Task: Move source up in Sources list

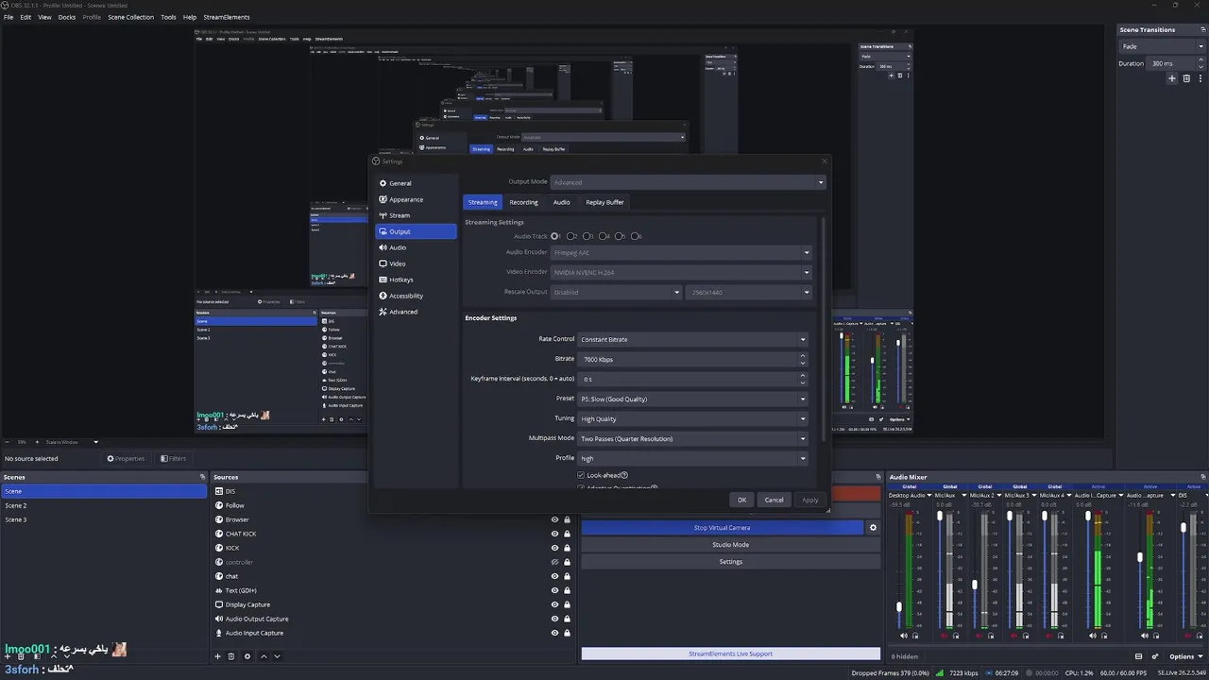Action: coord(264,656)
